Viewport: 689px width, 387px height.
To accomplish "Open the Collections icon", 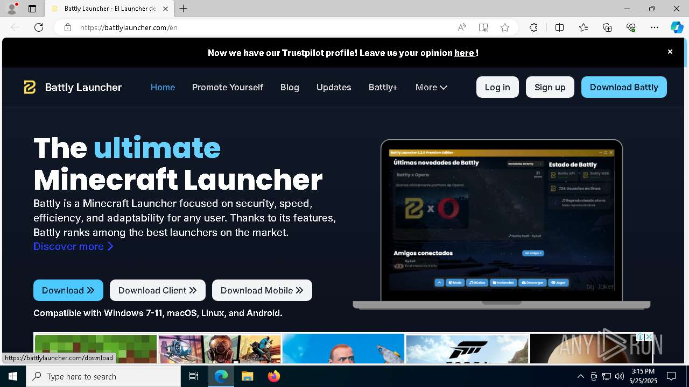I will pyautogui.click(x=607, y=27).
